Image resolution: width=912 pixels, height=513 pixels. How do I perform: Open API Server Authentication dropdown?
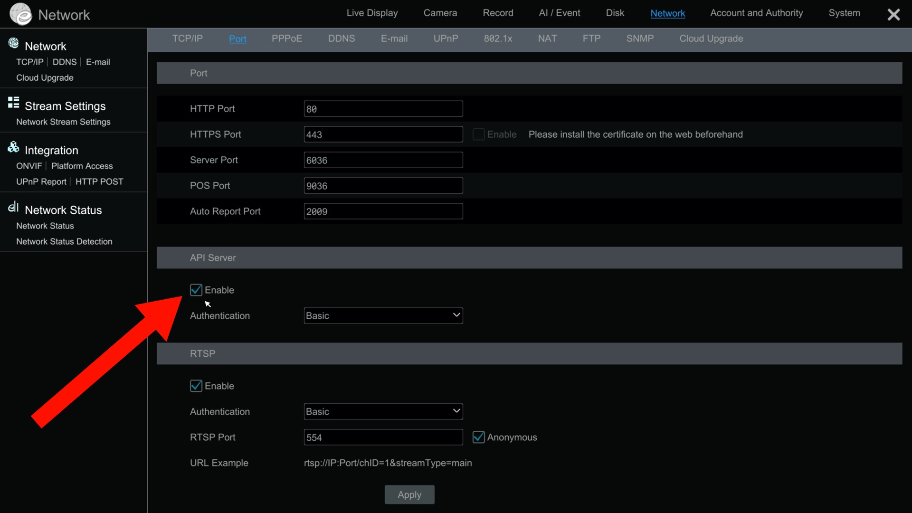[x=383, y=315]
